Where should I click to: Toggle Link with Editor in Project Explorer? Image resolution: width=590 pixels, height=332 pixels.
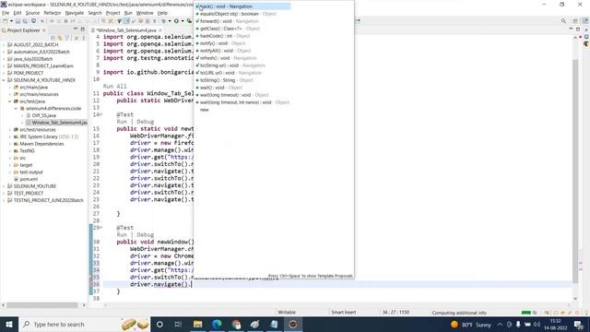[60, 38]
